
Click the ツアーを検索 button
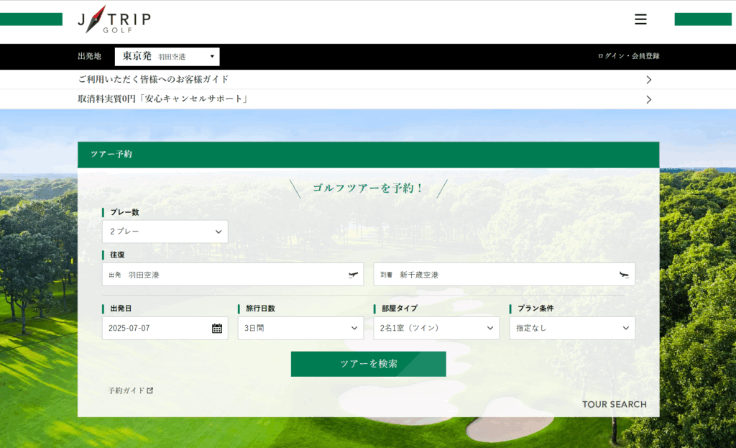[x=368, y=364]
